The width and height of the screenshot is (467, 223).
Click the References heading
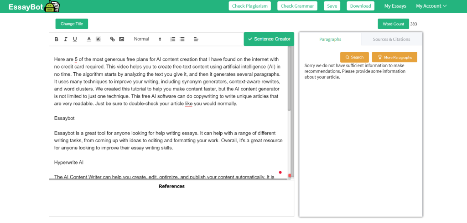(171, 186)
